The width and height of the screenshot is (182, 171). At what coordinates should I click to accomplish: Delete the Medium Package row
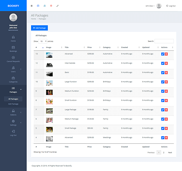166,119
